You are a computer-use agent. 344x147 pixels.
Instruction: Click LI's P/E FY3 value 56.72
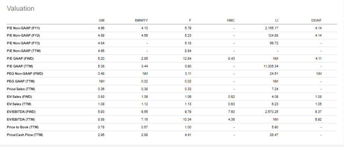(x=274, y=43)
